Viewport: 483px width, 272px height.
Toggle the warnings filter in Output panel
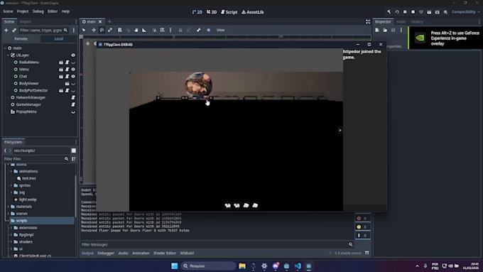pos(362,227)
